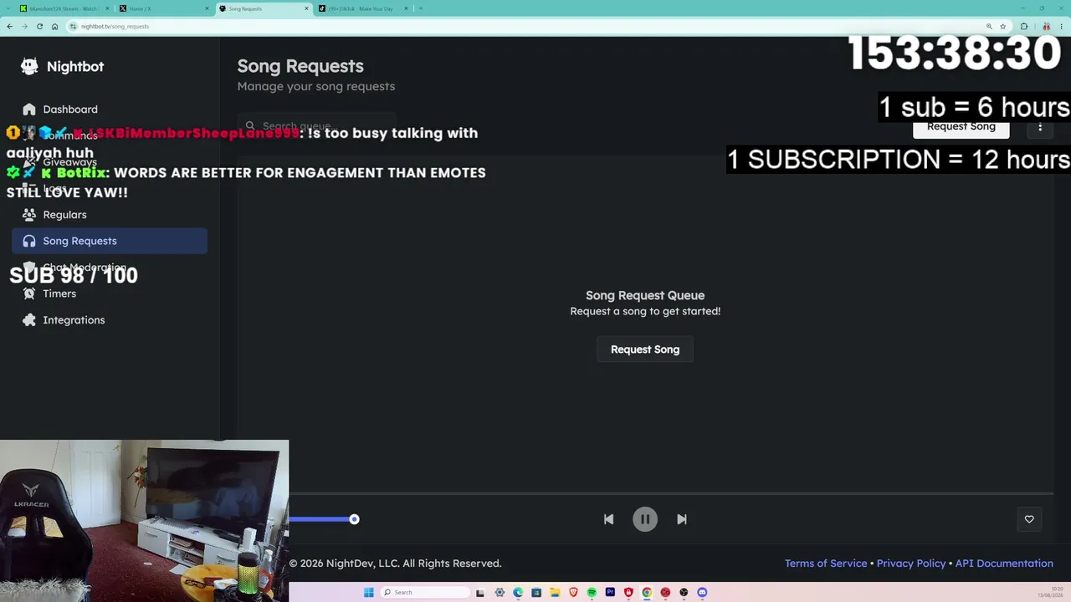Open the Chrome three-dot menu
This screenshot has height=602, width=1071.
[x=1061, y=26]
